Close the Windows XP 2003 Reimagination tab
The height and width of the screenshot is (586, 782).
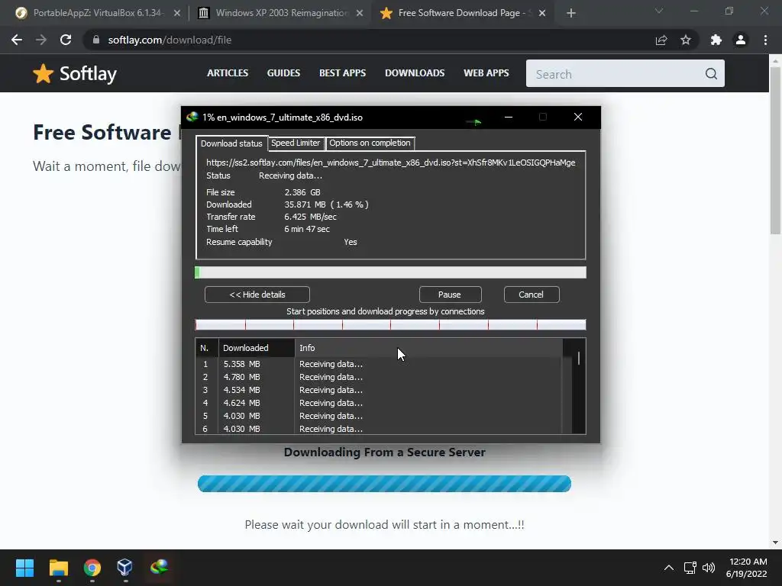pos(360,13)
